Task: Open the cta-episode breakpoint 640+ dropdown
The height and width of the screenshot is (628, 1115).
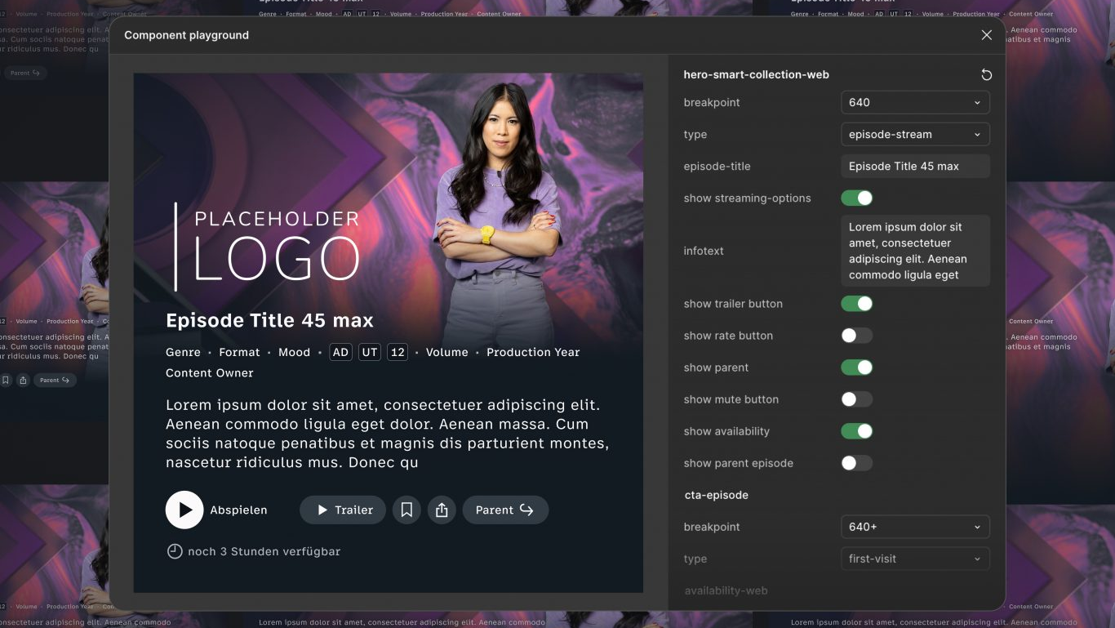Action: tap(915, 527)
